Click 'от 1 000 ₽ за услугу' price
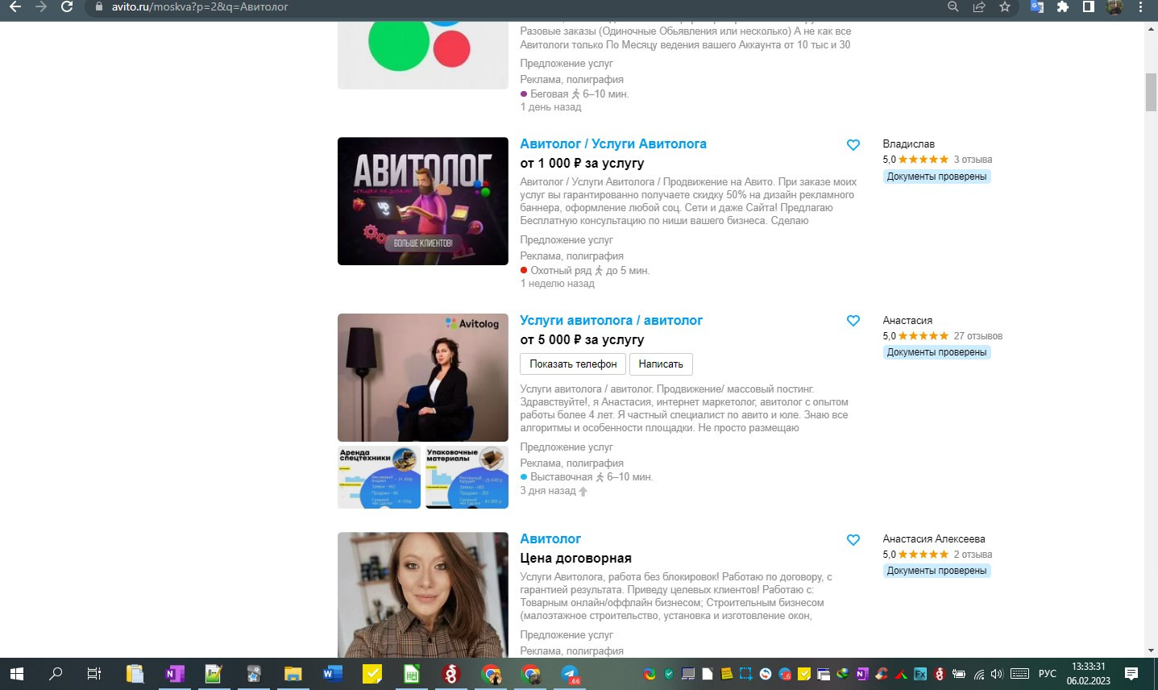This screenshot has width=1158, height=690. click(x=582, y=164)
